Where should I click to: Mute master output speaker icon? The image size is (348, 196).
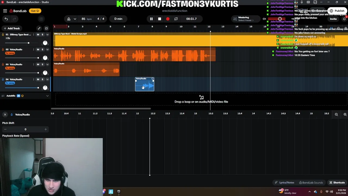point(264,19)
